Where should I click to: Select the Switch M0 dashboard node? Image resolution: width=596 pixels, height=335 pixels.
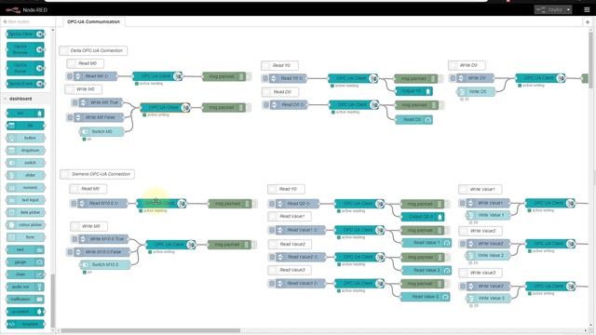102,131
